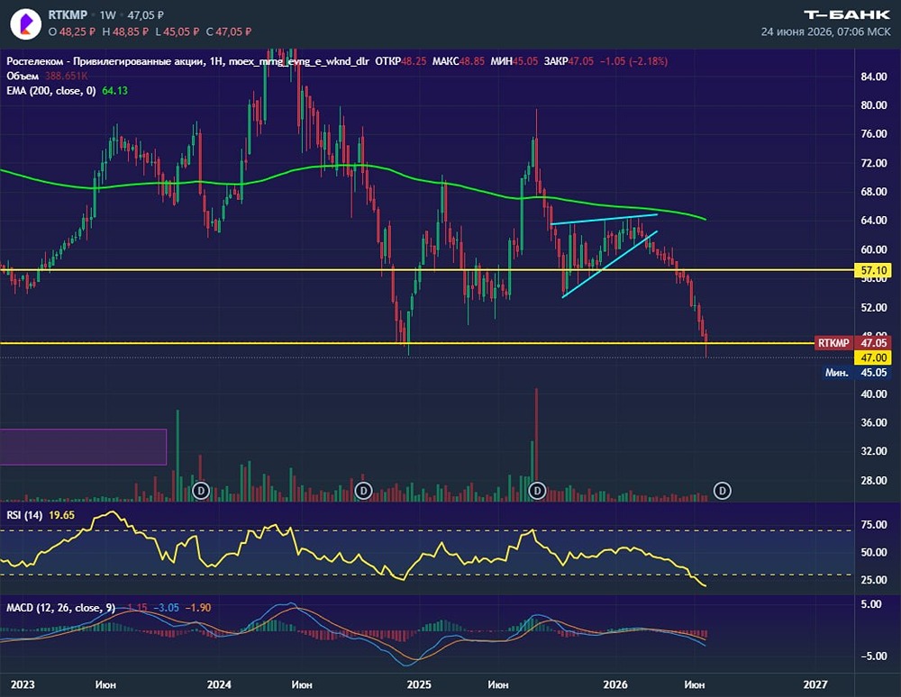Click the upcoming dividend D marker
The height and width of the screenshot is (697, 901).
pos(723,491)
